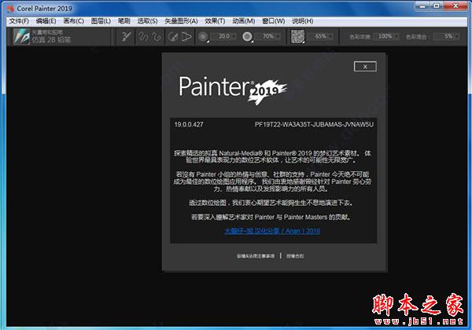Click the blue 2018 credits link

(272, 231)
